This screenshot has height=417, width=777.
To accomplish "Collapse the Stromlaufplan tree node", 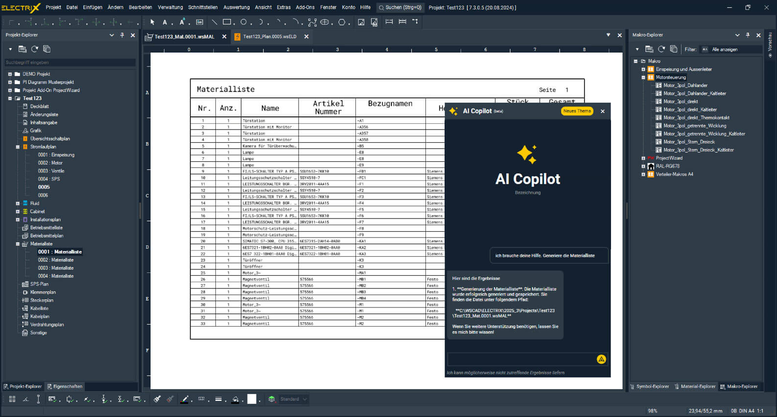I will [18, 147].
